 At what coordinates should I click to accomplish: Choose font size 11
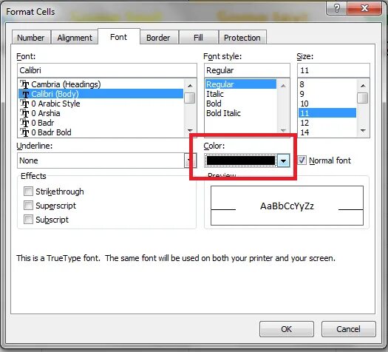(327, 113)
